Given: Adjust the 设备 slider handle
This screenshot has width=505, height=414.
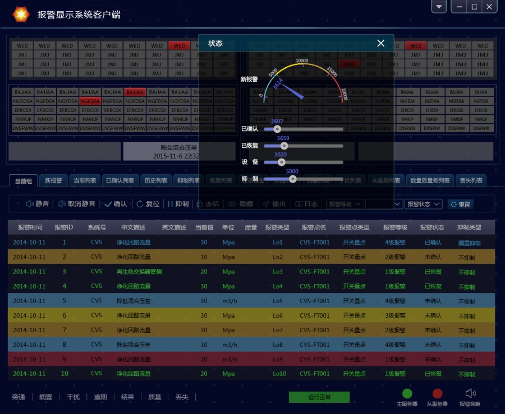Looking at the screenshot, I should tap(281, 162).
